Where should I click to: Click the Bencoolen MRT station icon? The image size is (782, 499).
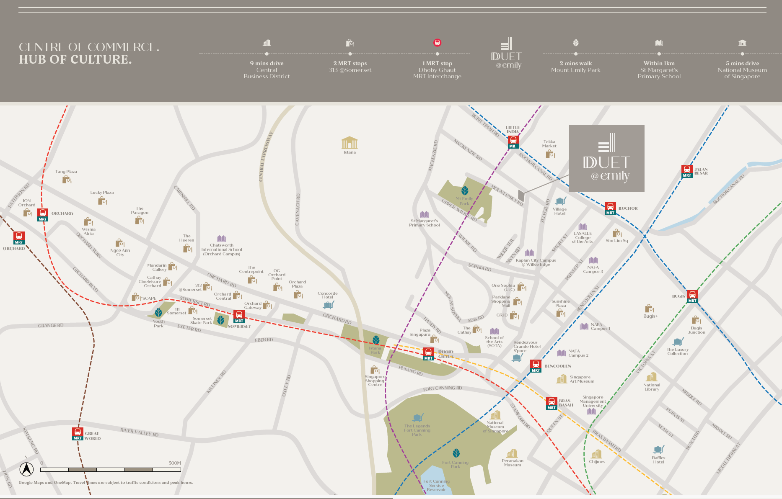(536, 366)
